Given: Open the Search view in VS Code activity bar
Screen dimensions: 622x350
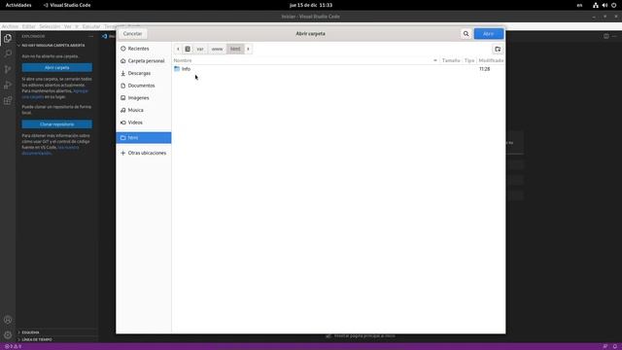Looking at the screenshot, I should (8, 53).
